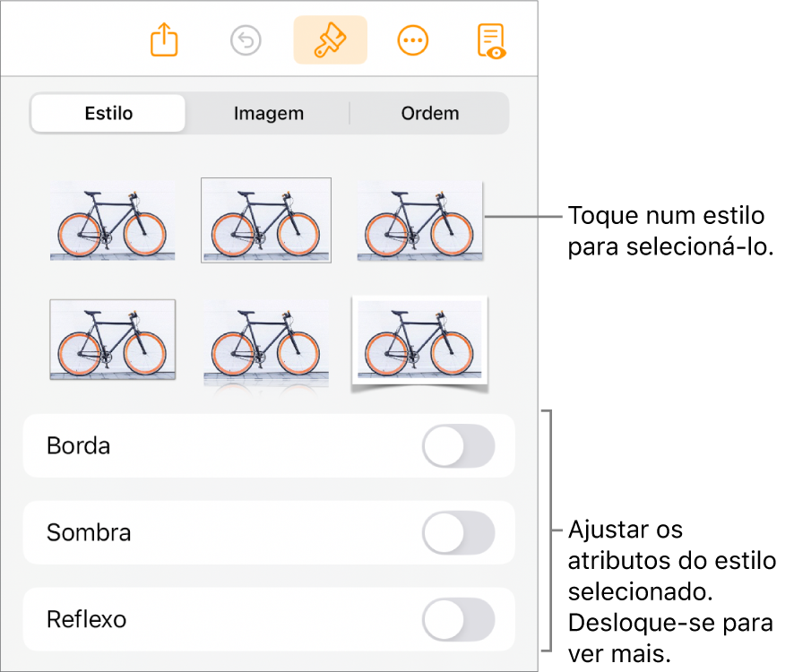The height and width of the screenshot is (672, 794).
Task: Tap the document view options icon
Action: tap(491, 41)
